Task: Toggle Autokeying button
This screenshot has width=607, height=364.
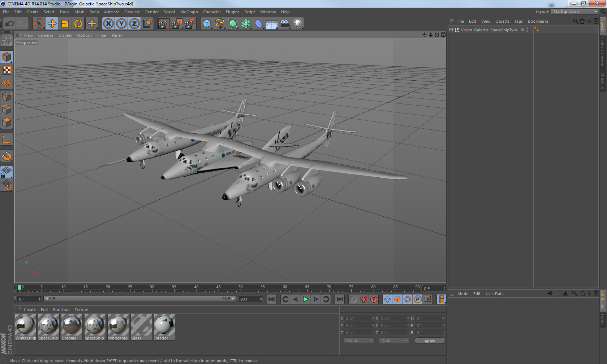Action: coord(363,299)
